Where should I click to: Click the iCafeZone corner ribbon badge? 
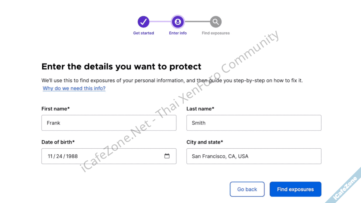pyautogui.click(x=347, y=188)
